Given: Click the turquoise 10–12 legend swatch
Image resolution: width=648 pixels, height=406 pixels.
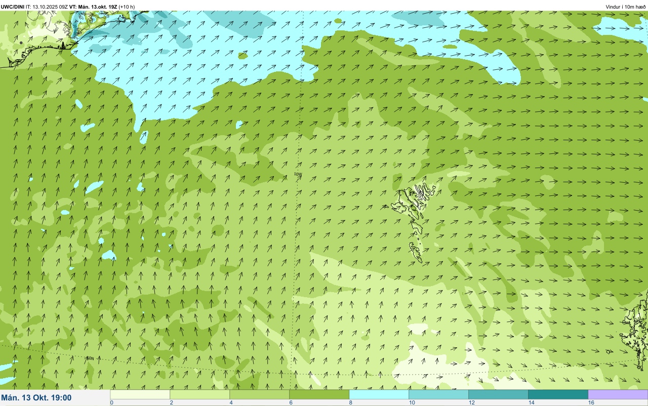Looking at the screenshot, I should [439, 394].
